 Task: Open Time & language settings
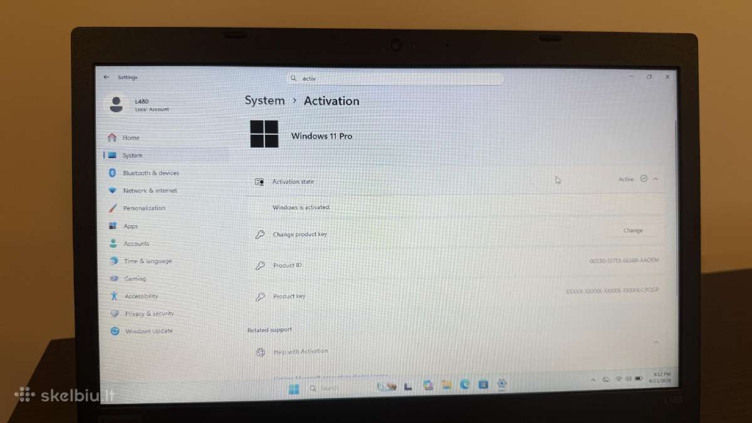147,261
